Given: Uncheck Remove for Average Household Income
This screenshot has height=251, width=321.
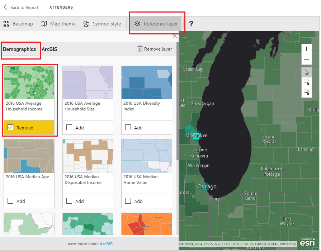Looking at the screenshot, I should [x=10, y=128].
